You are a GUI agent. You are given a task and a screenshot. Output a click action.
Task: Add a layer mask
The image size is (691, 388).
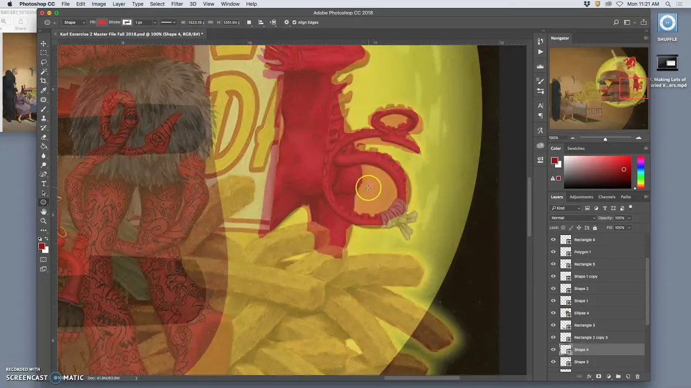click(x=599, y=377)
